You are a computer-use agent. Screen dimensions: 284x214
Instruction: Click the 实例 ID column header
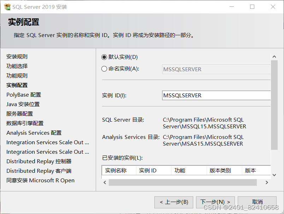pos(154,170)
